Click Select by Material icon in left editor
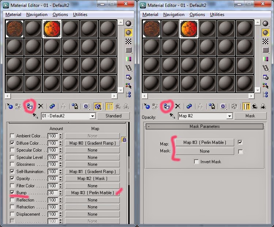The width and height of the screenshot is (274, 227). (x=129, y=86)
